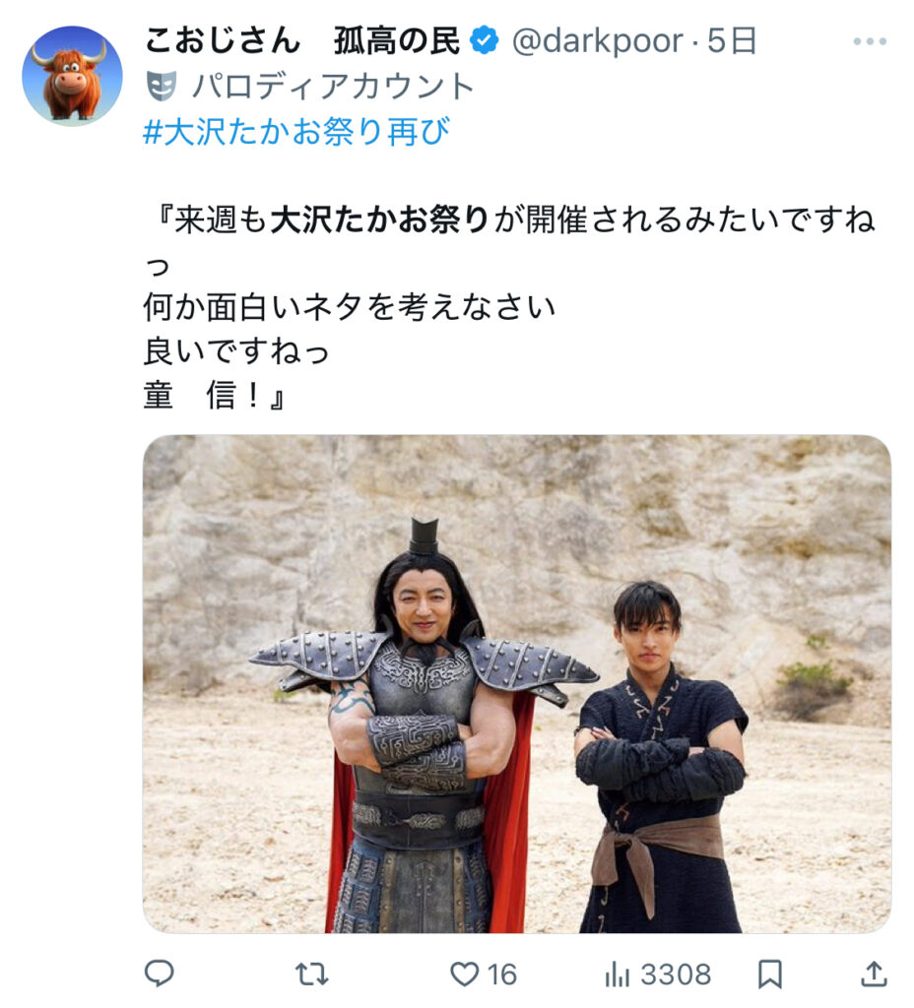Click the 5日 post timestamp
This screenshot has height=1008, width=914.
tap(732, 41)
